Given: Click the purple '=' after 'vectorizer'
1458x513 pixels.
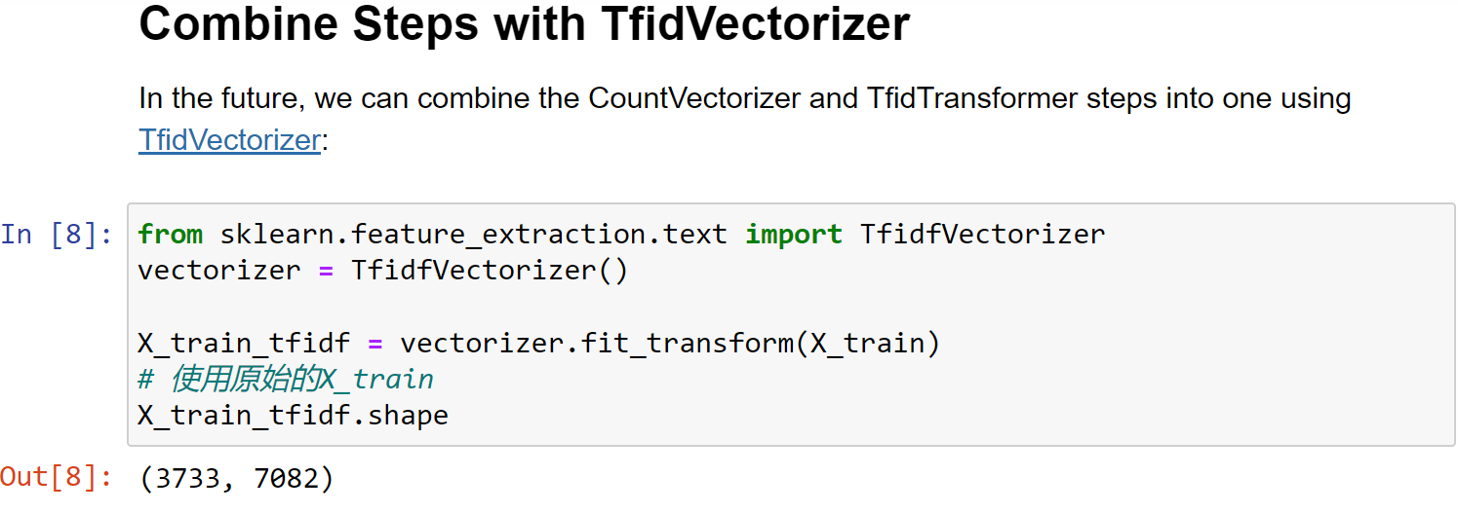Looking at the screenshot, I should click(x=327, y=271).
